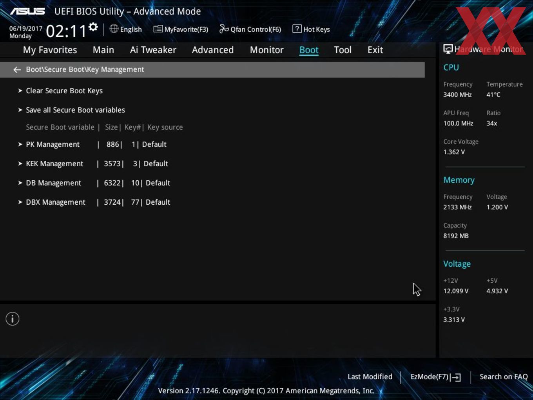533x400 pixels.
Task: Click the Boot\Secure Boot\Key Management breadcrumb
Action: 85,69
